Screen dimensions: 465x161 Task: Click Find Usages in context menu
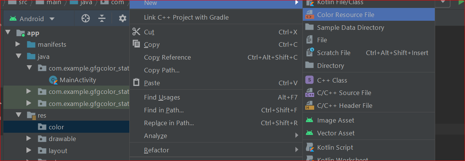pos(162,97)
